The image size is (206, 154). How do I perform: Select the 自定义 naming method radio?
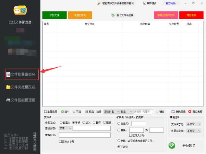point(61,122)
